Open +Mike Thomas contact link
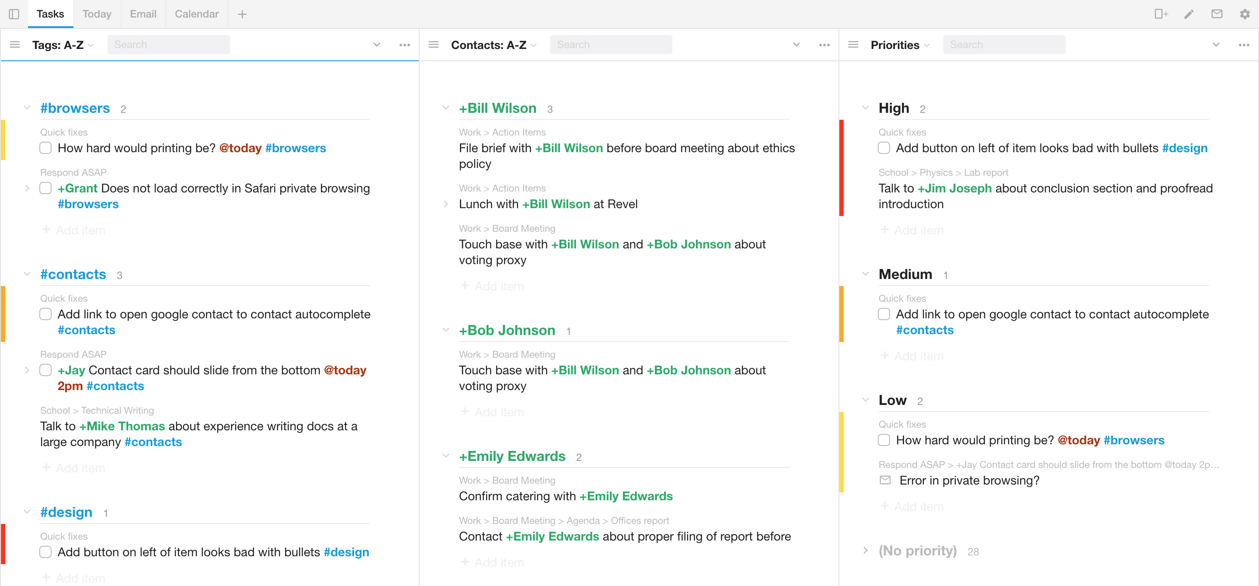 pyautogui.click(x=122, y=426)
